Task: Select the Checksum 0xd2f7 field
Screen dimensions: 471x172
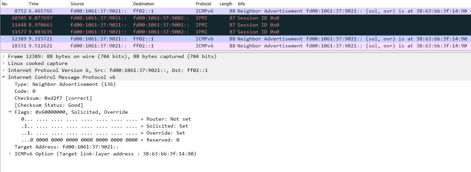Action: 53,98
